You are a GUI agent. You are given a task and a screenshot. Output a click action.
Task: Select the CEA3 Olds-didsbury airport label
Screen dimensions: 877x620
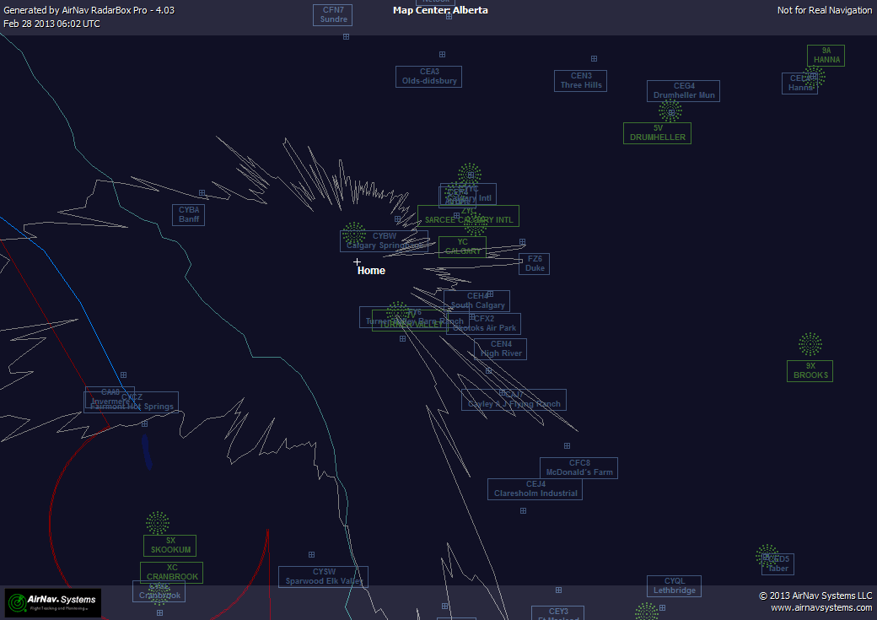coord(428,77)
